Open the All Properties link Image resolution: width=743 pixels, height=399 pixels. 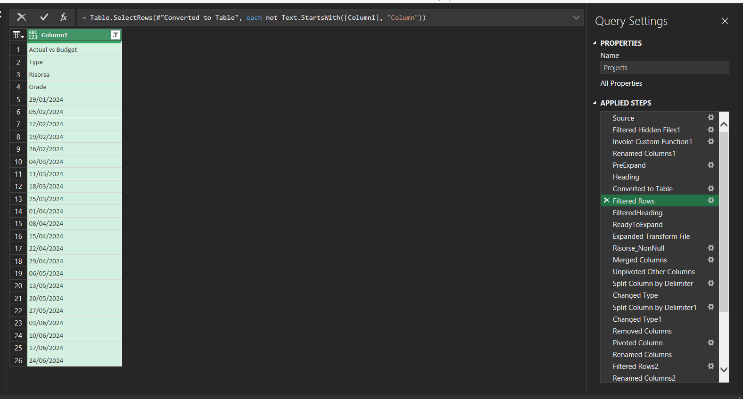621,83
